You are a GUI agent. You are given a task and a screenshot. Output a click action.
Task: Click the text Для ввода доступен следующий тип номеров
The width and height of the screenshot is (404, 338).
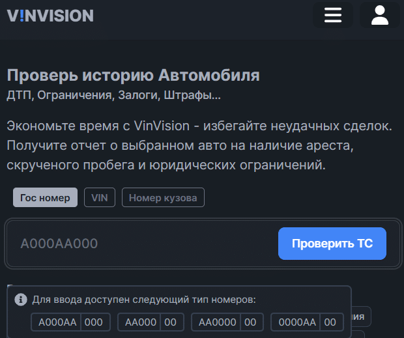tap(144, 300)
